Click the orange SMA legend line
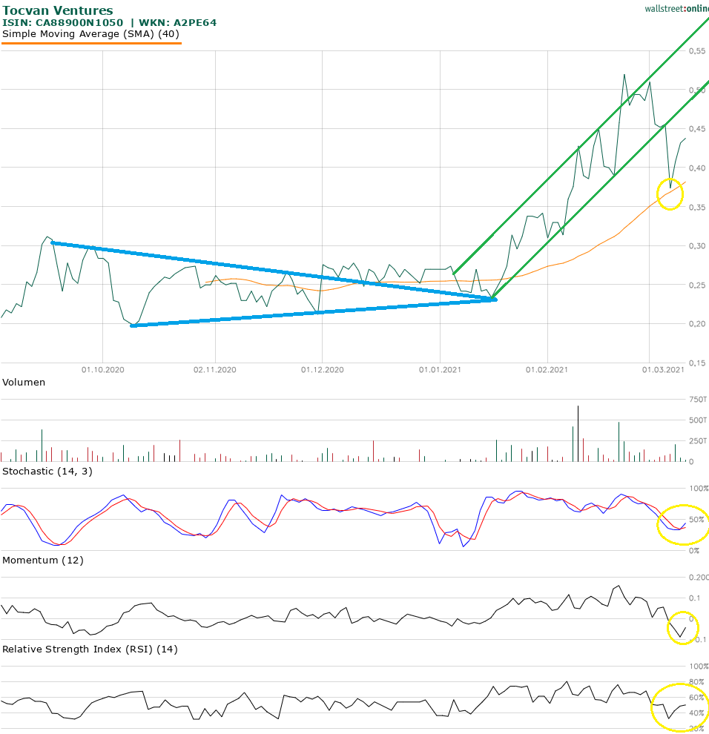 pos(91,44)
